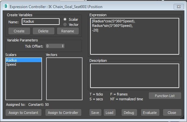187x122 pixels.
Task: Click inside the Description text box
Action: [134, 76]
